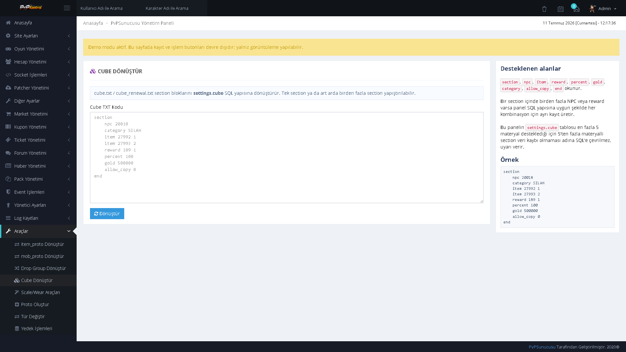
Task: Click the 'Örnek' heading
Action: pos(509,160)
